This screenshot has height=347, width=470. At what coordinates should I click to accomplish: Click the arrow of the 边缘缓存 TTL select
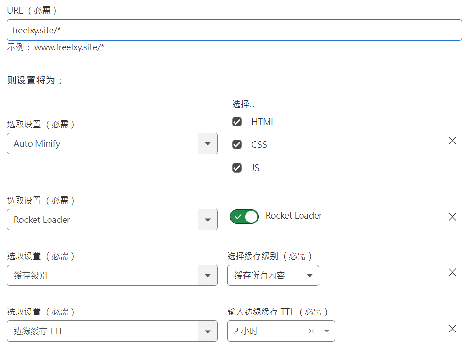tap(207, 331)
